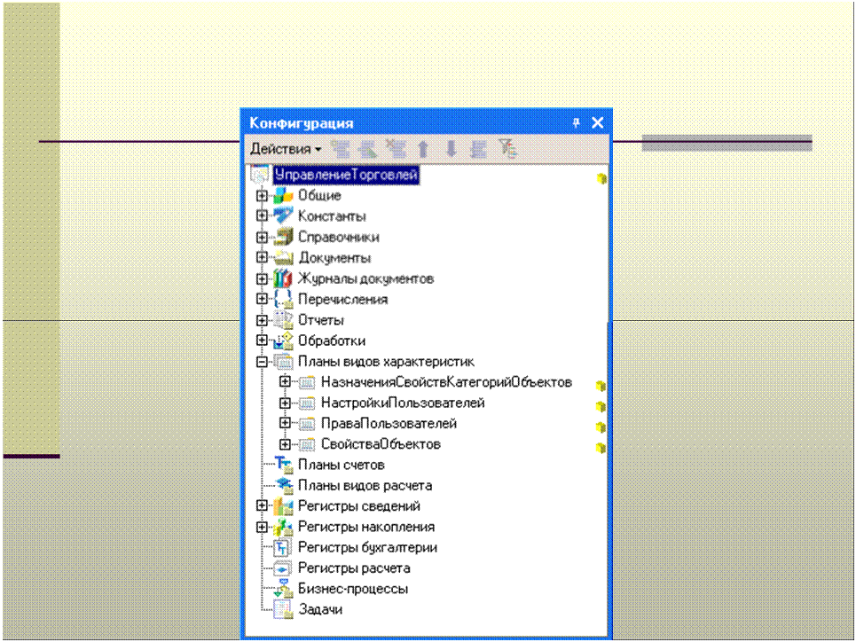
Task: Select the Бизнес-процессы label
Action: [x=353, y=589]
